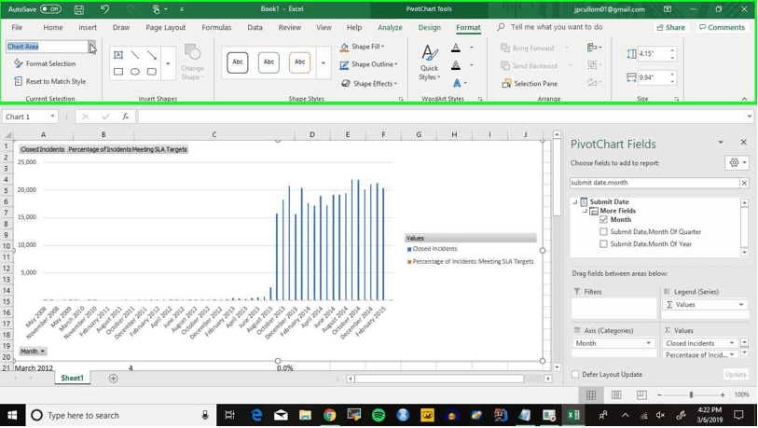Open Chrome from the taskbar

(330, 415)
